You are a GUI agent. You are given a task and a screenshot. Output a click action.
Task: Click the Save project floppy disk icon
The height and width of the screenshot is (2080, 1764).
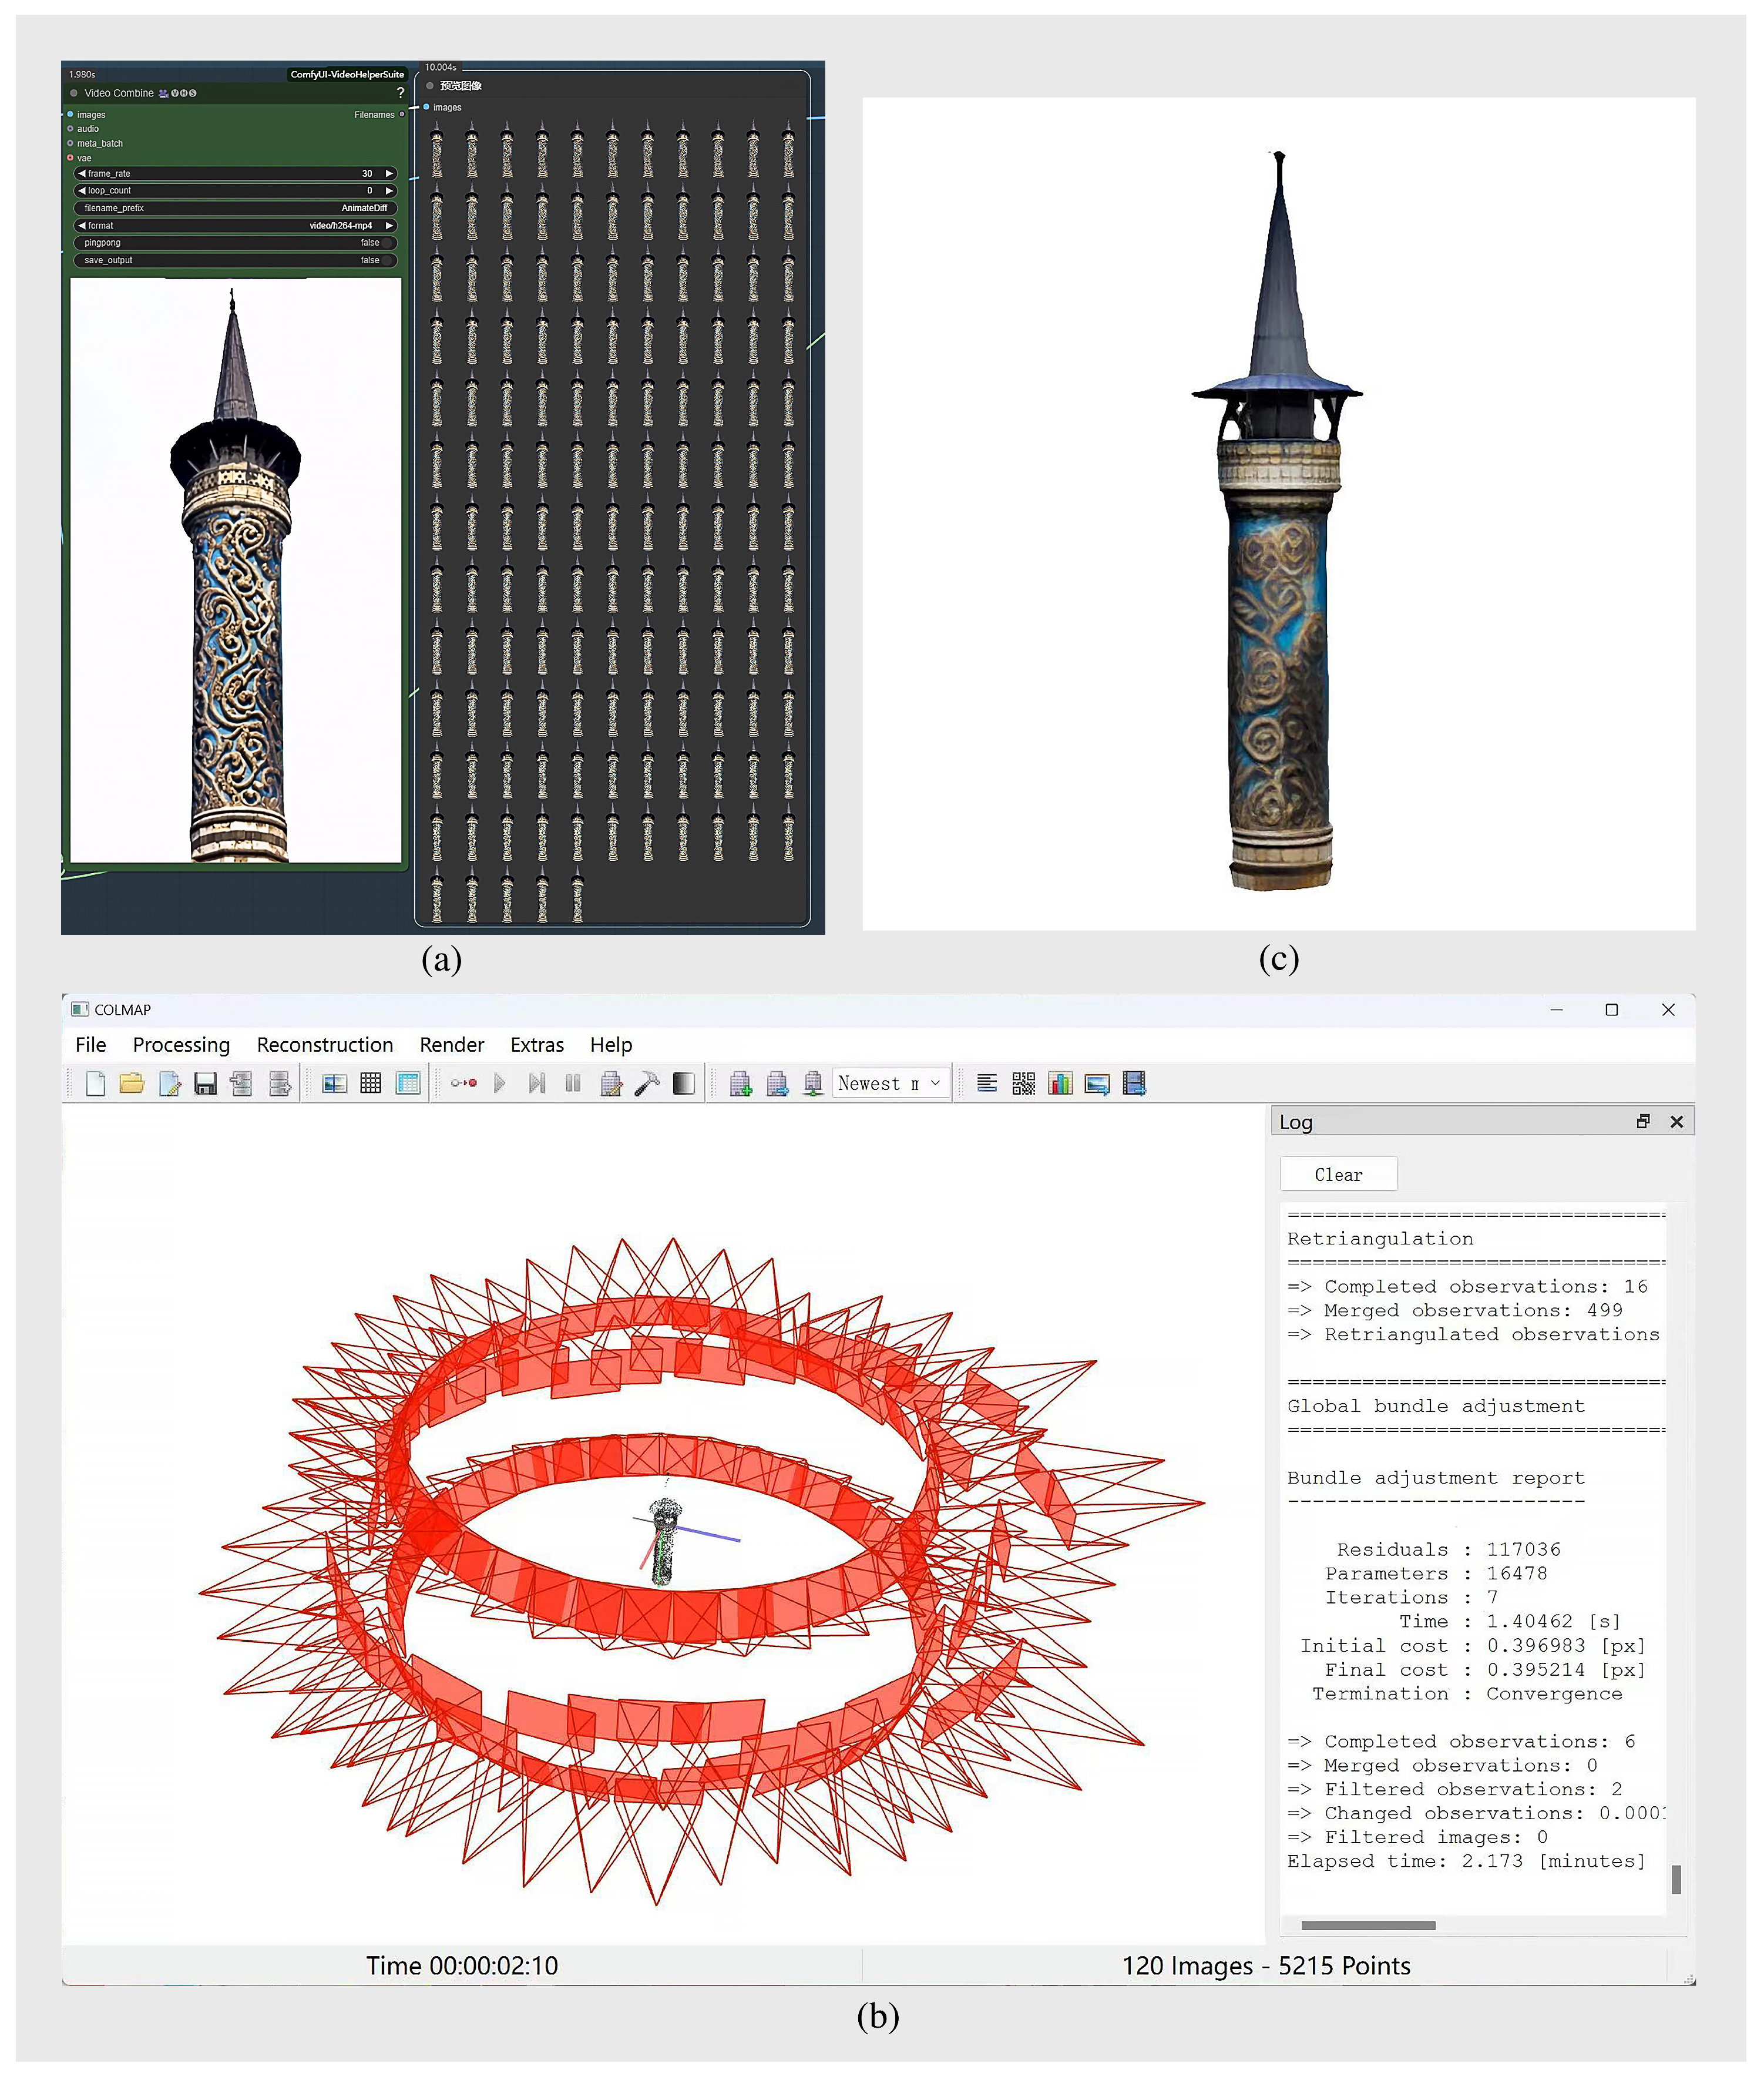(206, 1083)
